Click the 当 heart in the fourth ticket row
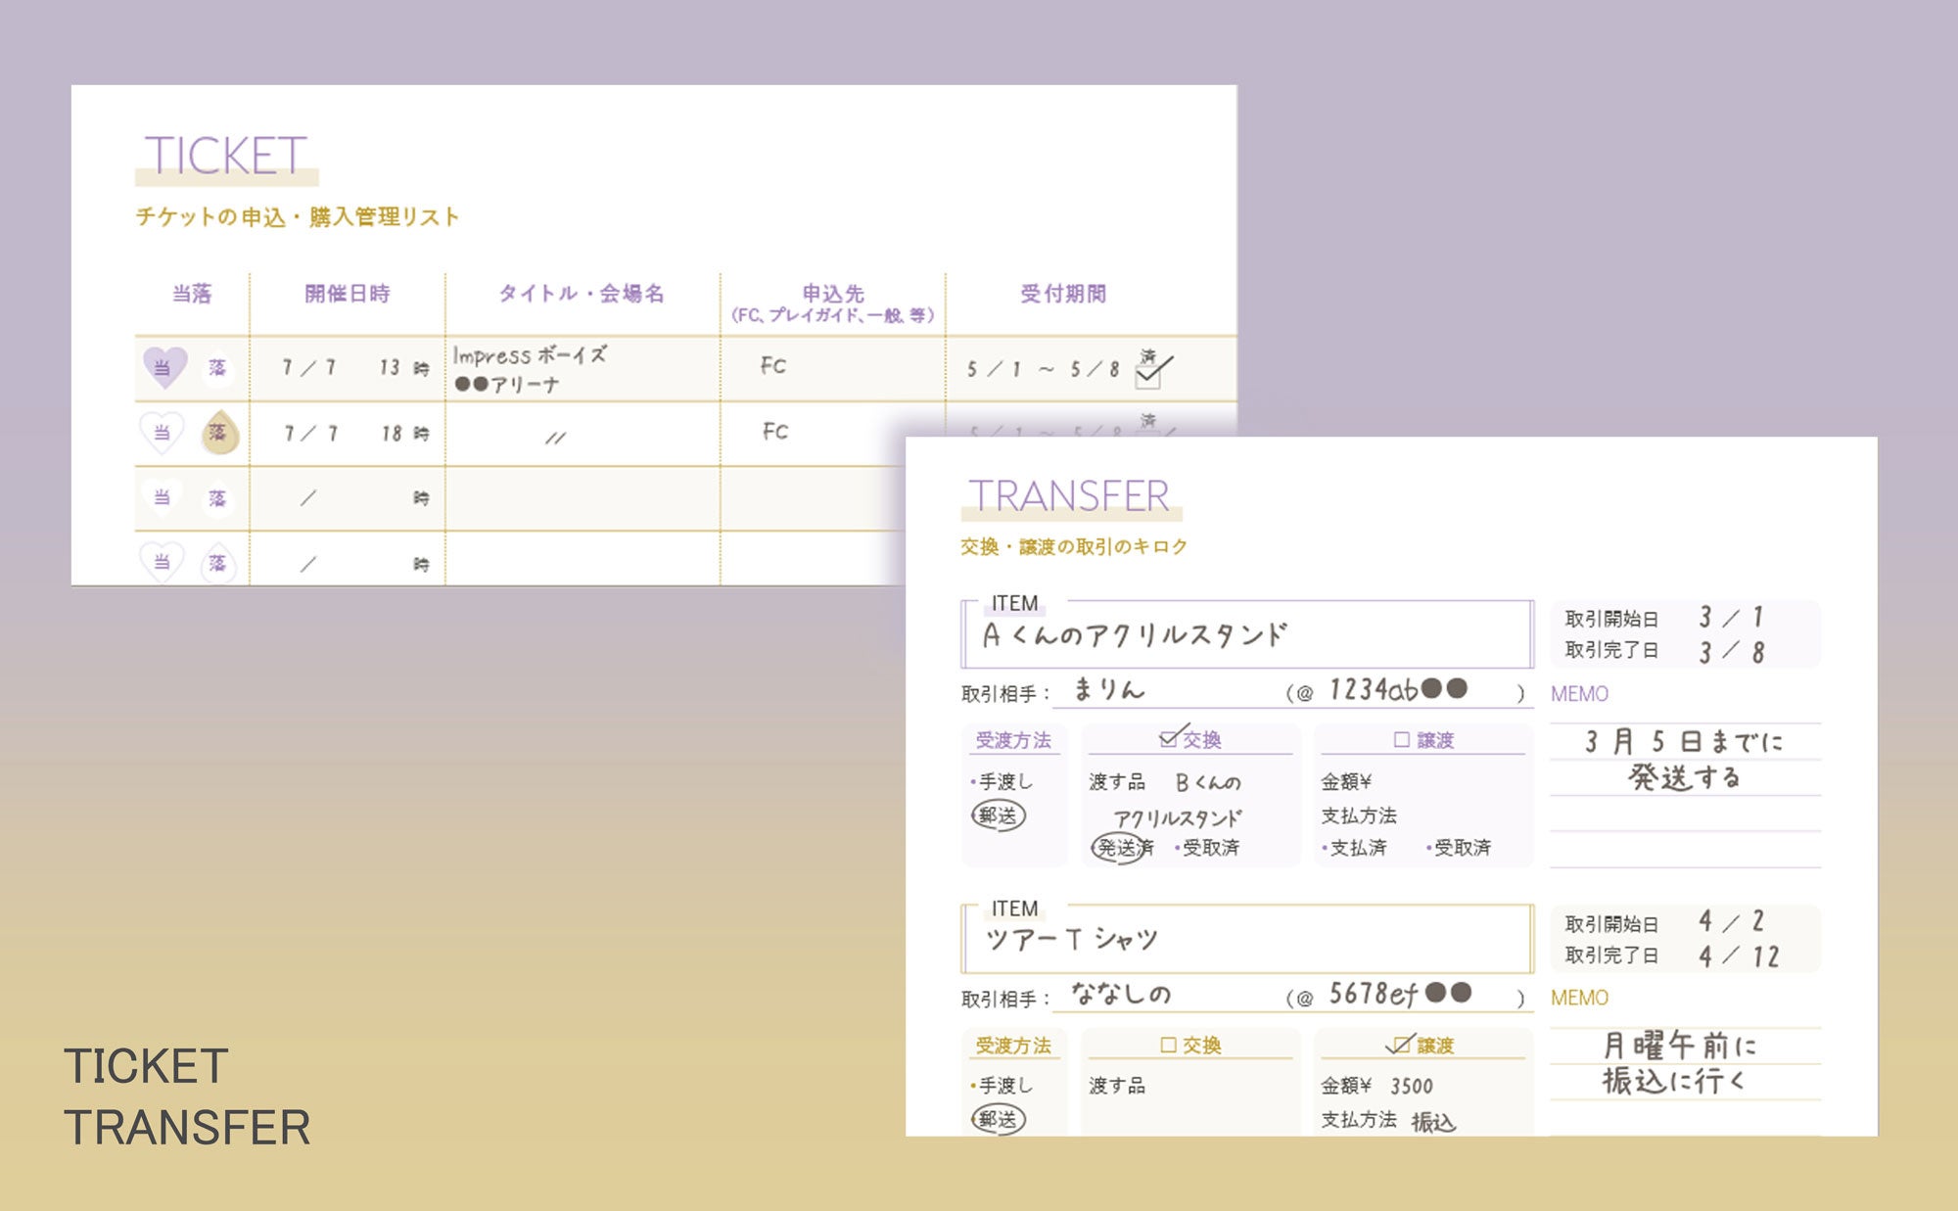The height and width of the screenshot is (1211, 1958). click(163, 563)
